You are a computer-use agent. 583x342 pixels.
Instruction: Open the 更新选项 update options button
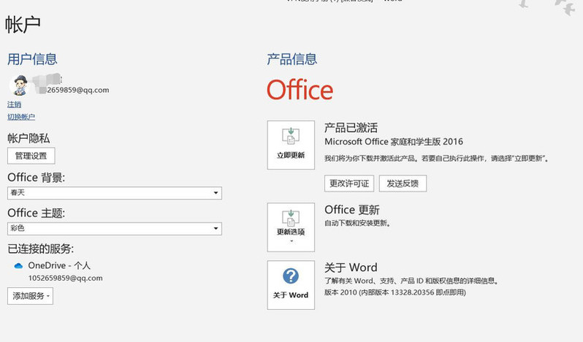click(x=291, y=226)
